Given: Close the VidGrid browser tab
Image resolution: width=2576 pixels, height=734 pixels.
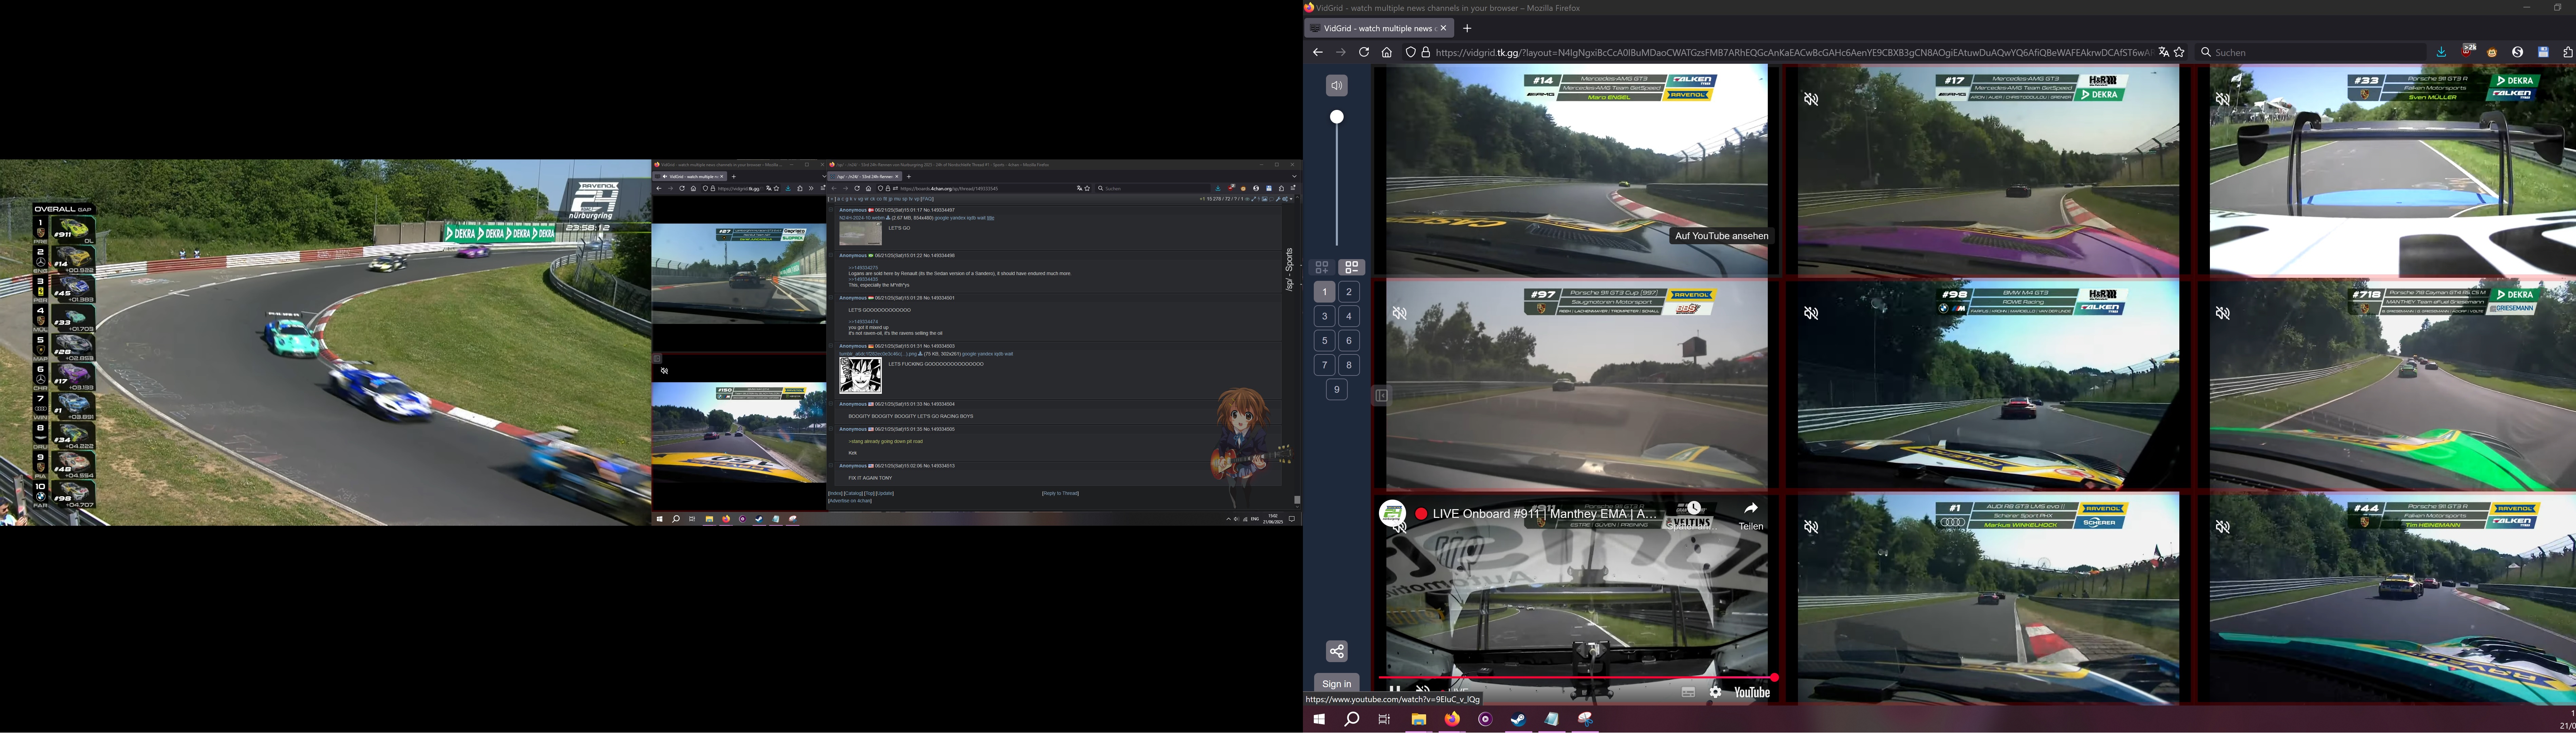Looking at the screenshot, I should coord(1443,29).
